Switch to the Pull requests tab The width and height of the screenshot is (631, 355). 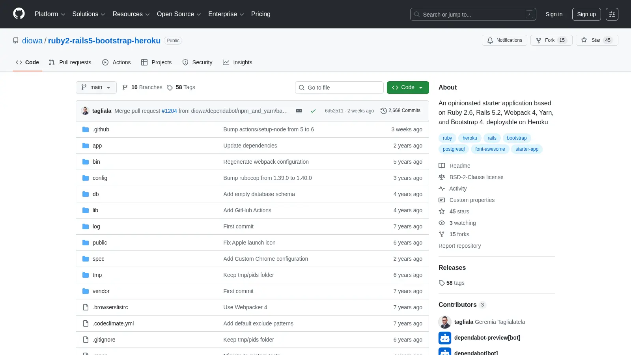point(70,62)
